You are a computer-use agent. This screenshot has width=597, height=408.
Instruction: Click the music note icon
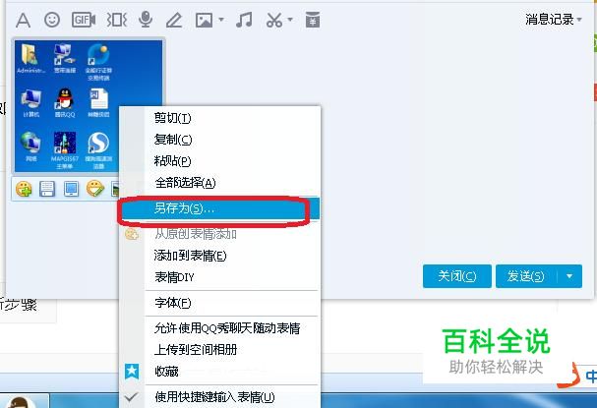click(244, 20)
